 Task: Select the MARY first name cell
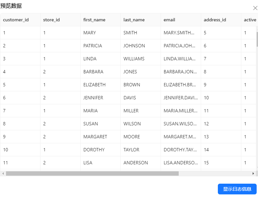90,33
